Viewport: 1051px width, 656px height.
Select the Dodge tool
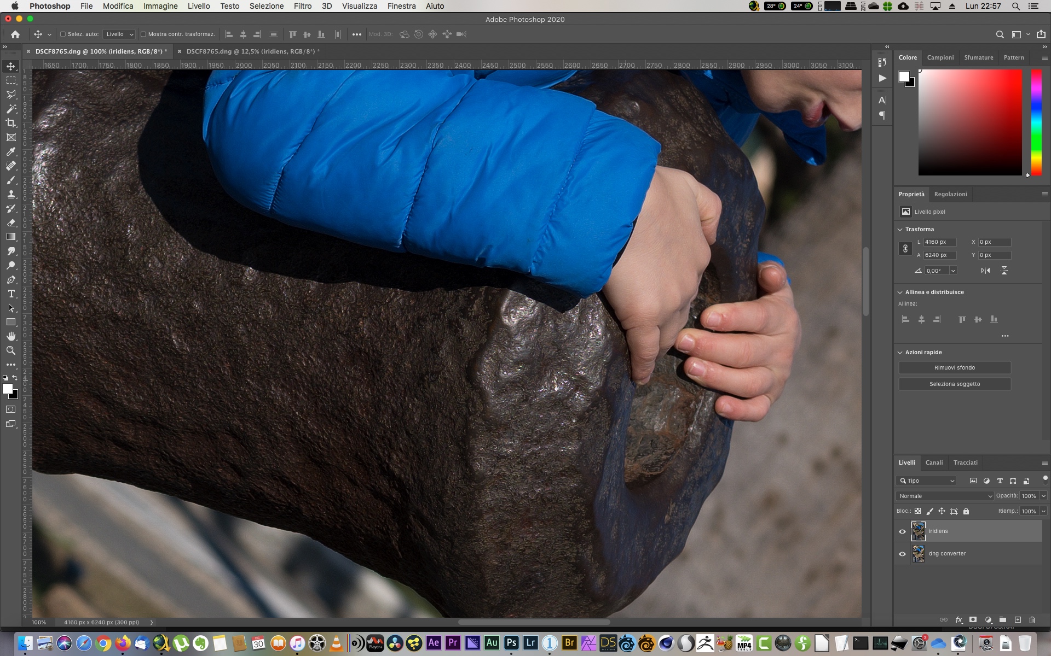(11, 265)
